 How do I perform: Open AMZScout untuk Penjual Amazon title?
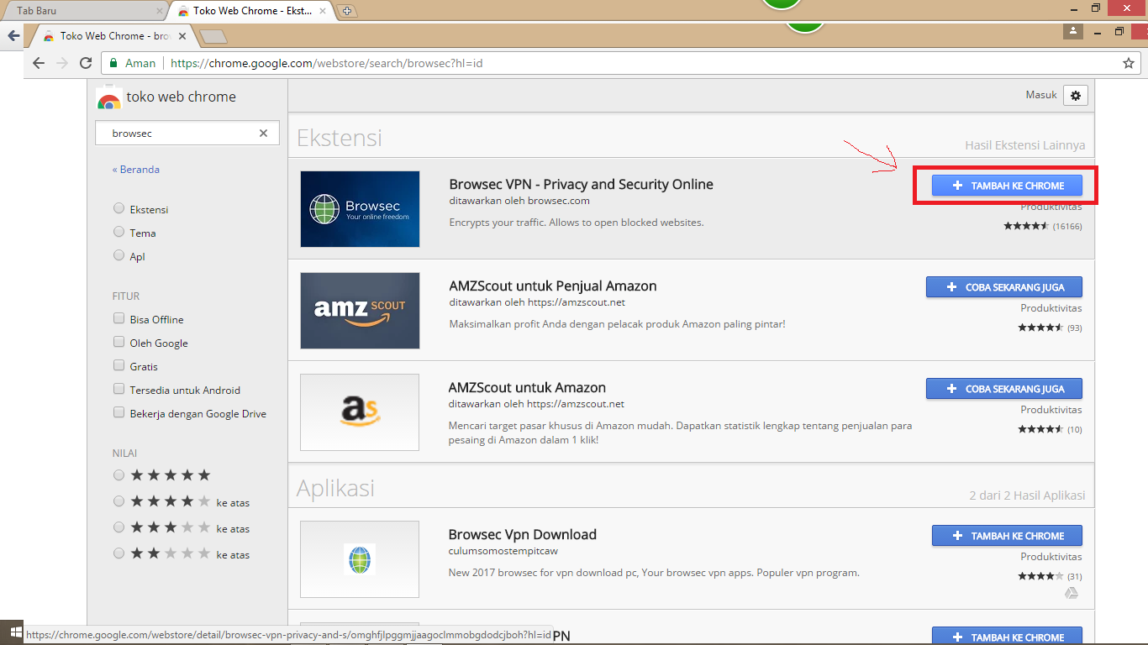pos(553,286)
